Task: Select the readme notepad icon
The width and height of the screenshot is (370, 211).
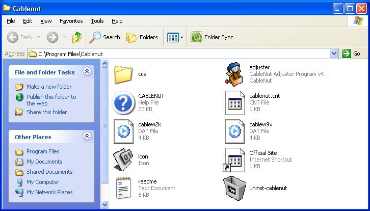Action: [123, 188]
